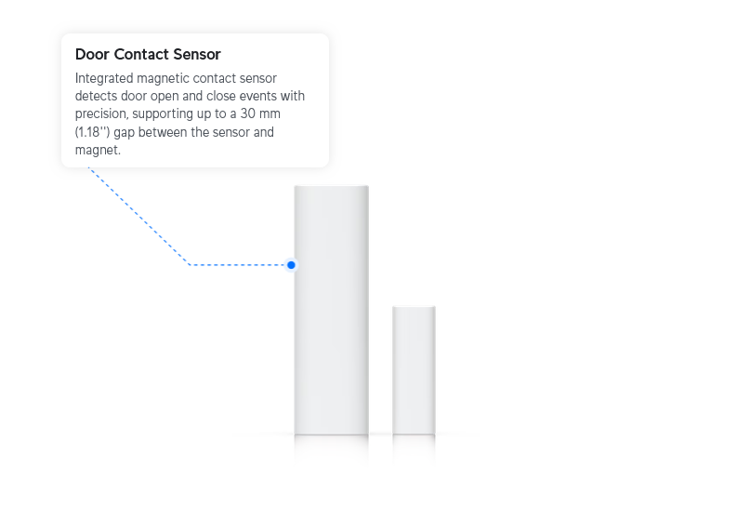
Task: Click the tall door sensor body image
Action: point(332,311)
